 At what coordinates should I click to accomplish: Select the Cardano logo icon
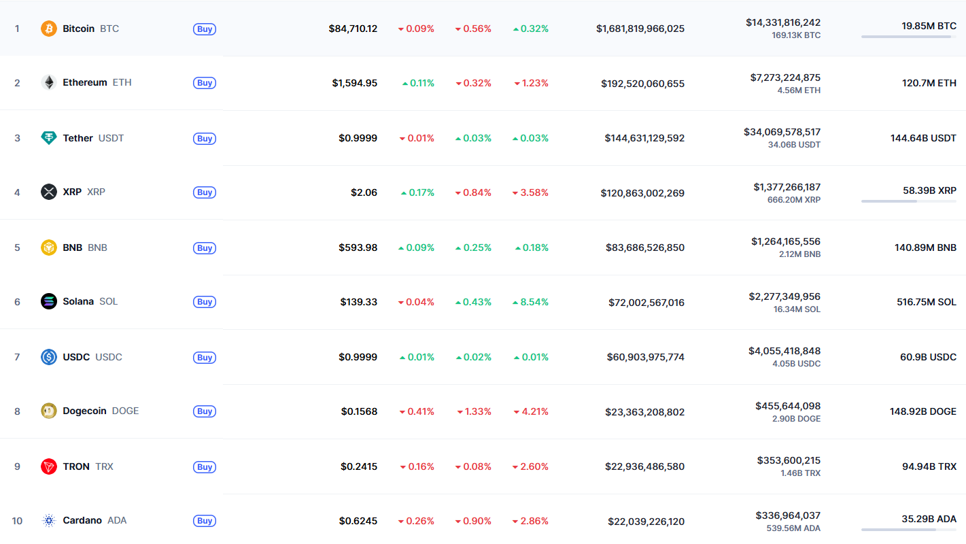tap(48, 520)
